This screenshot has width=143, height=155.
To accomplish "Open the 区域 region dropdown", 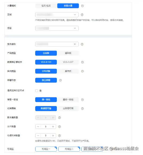I will 57,15.
